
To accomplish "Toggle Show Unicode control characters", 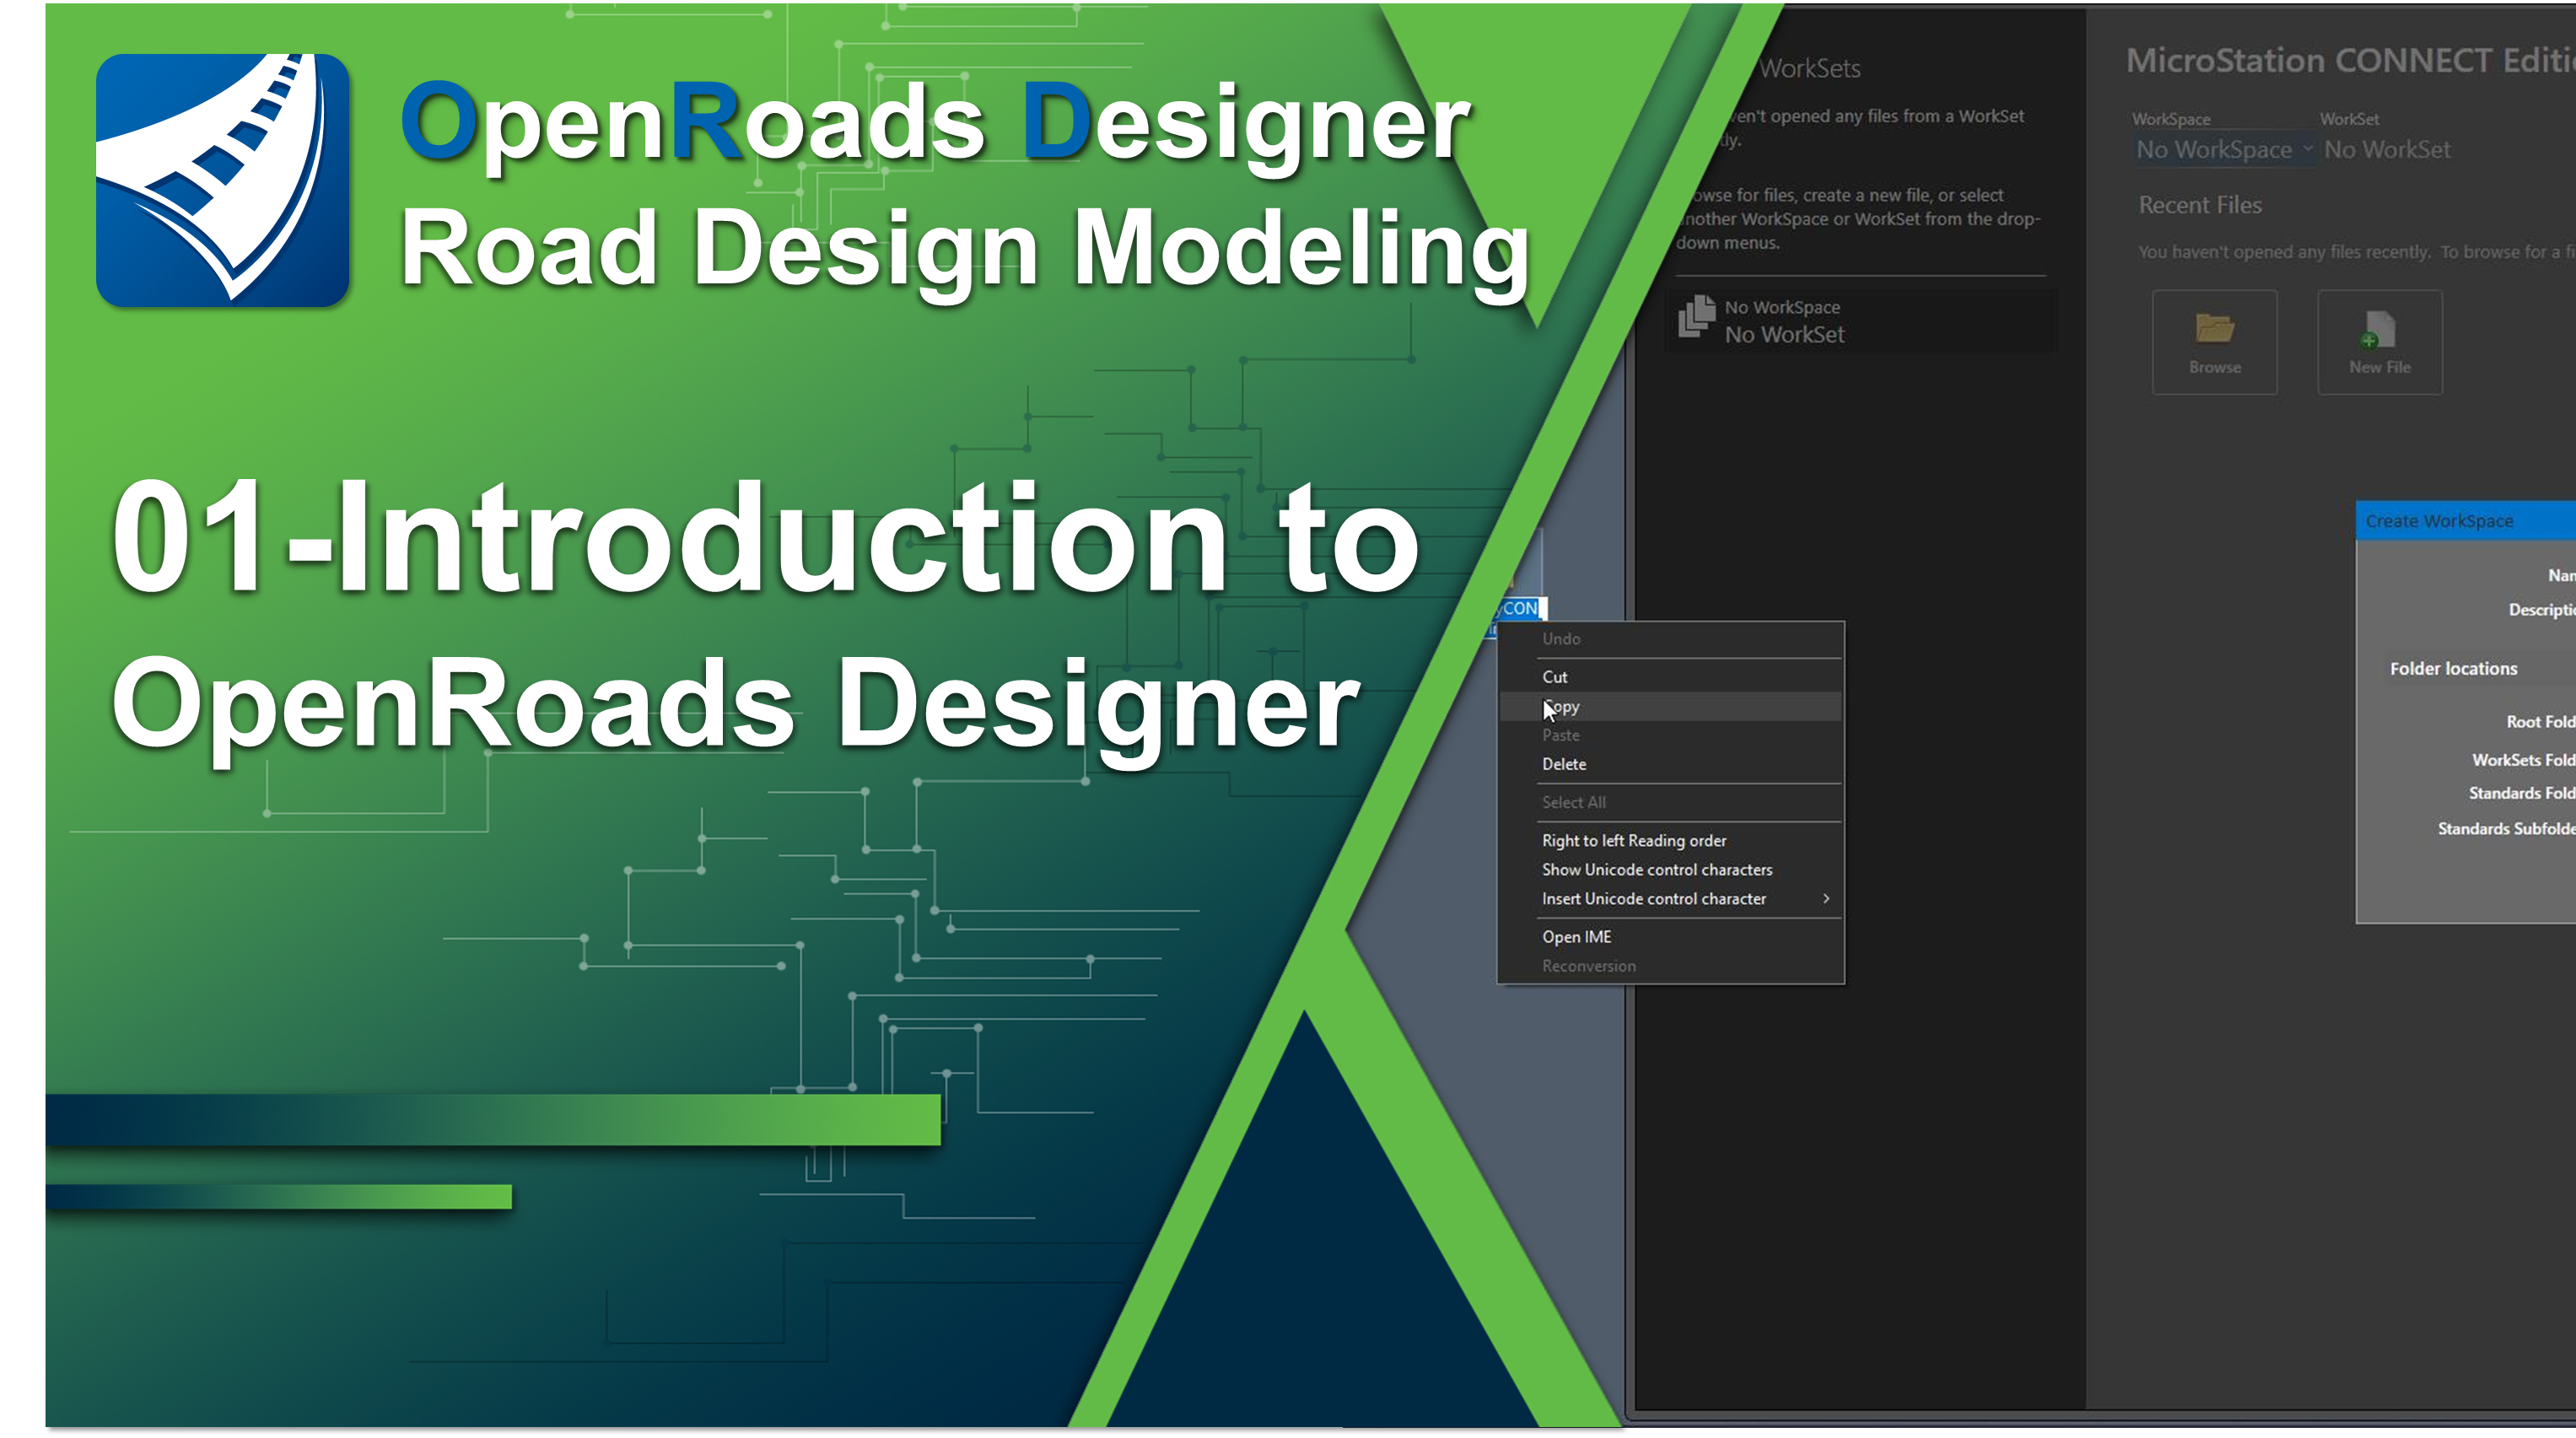I will 1656,870.
